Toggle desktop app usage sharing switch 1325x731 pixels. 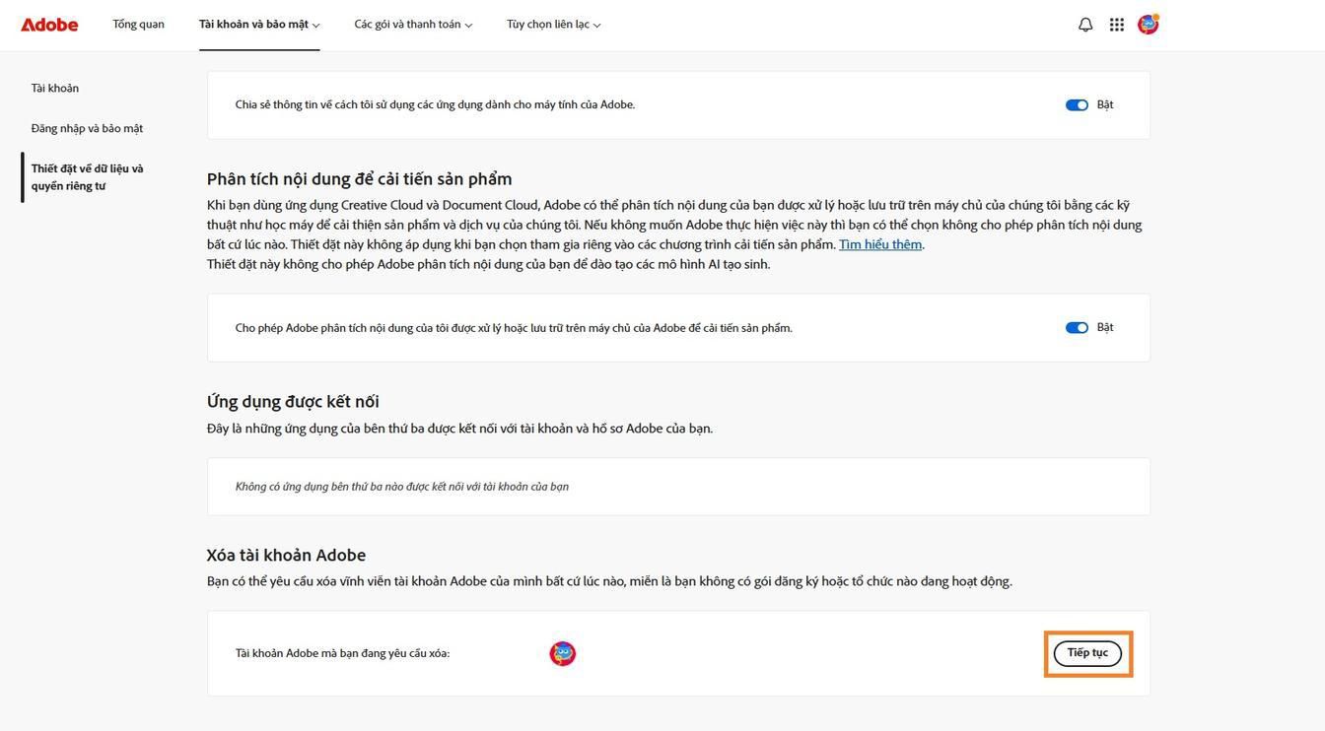pos(1077,105)
